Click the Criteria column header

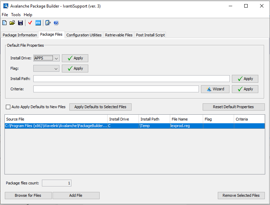click(x=249, y=119)
